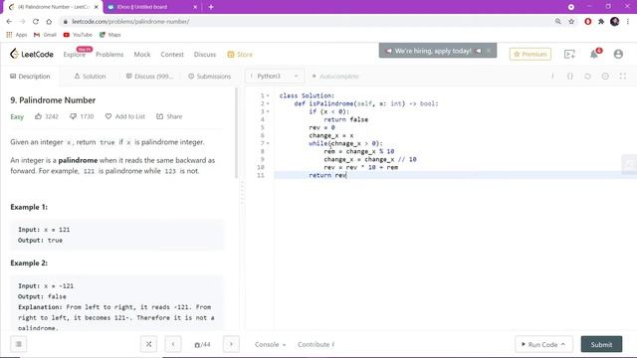
Task: Expand the Run Code options arrow
Action: coord(563,344)
